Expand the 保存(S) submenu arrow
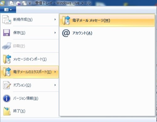This screenshot has width=157, height=122. (x=55, y=33)
